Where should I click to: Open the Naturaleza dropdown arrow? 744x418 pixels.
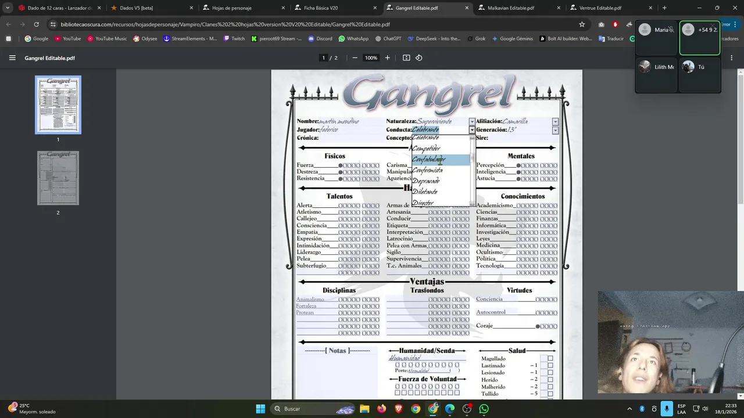click(x=472, y=122)
